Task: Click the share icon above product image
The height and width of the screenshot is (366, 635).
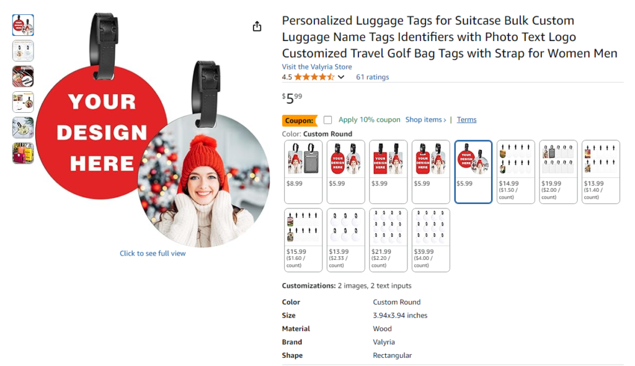Action: tap(257, 27)
